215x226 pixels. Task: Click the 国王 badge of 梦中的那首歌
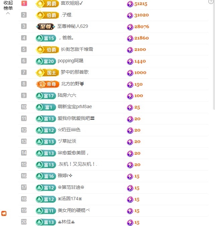(47, 73)
